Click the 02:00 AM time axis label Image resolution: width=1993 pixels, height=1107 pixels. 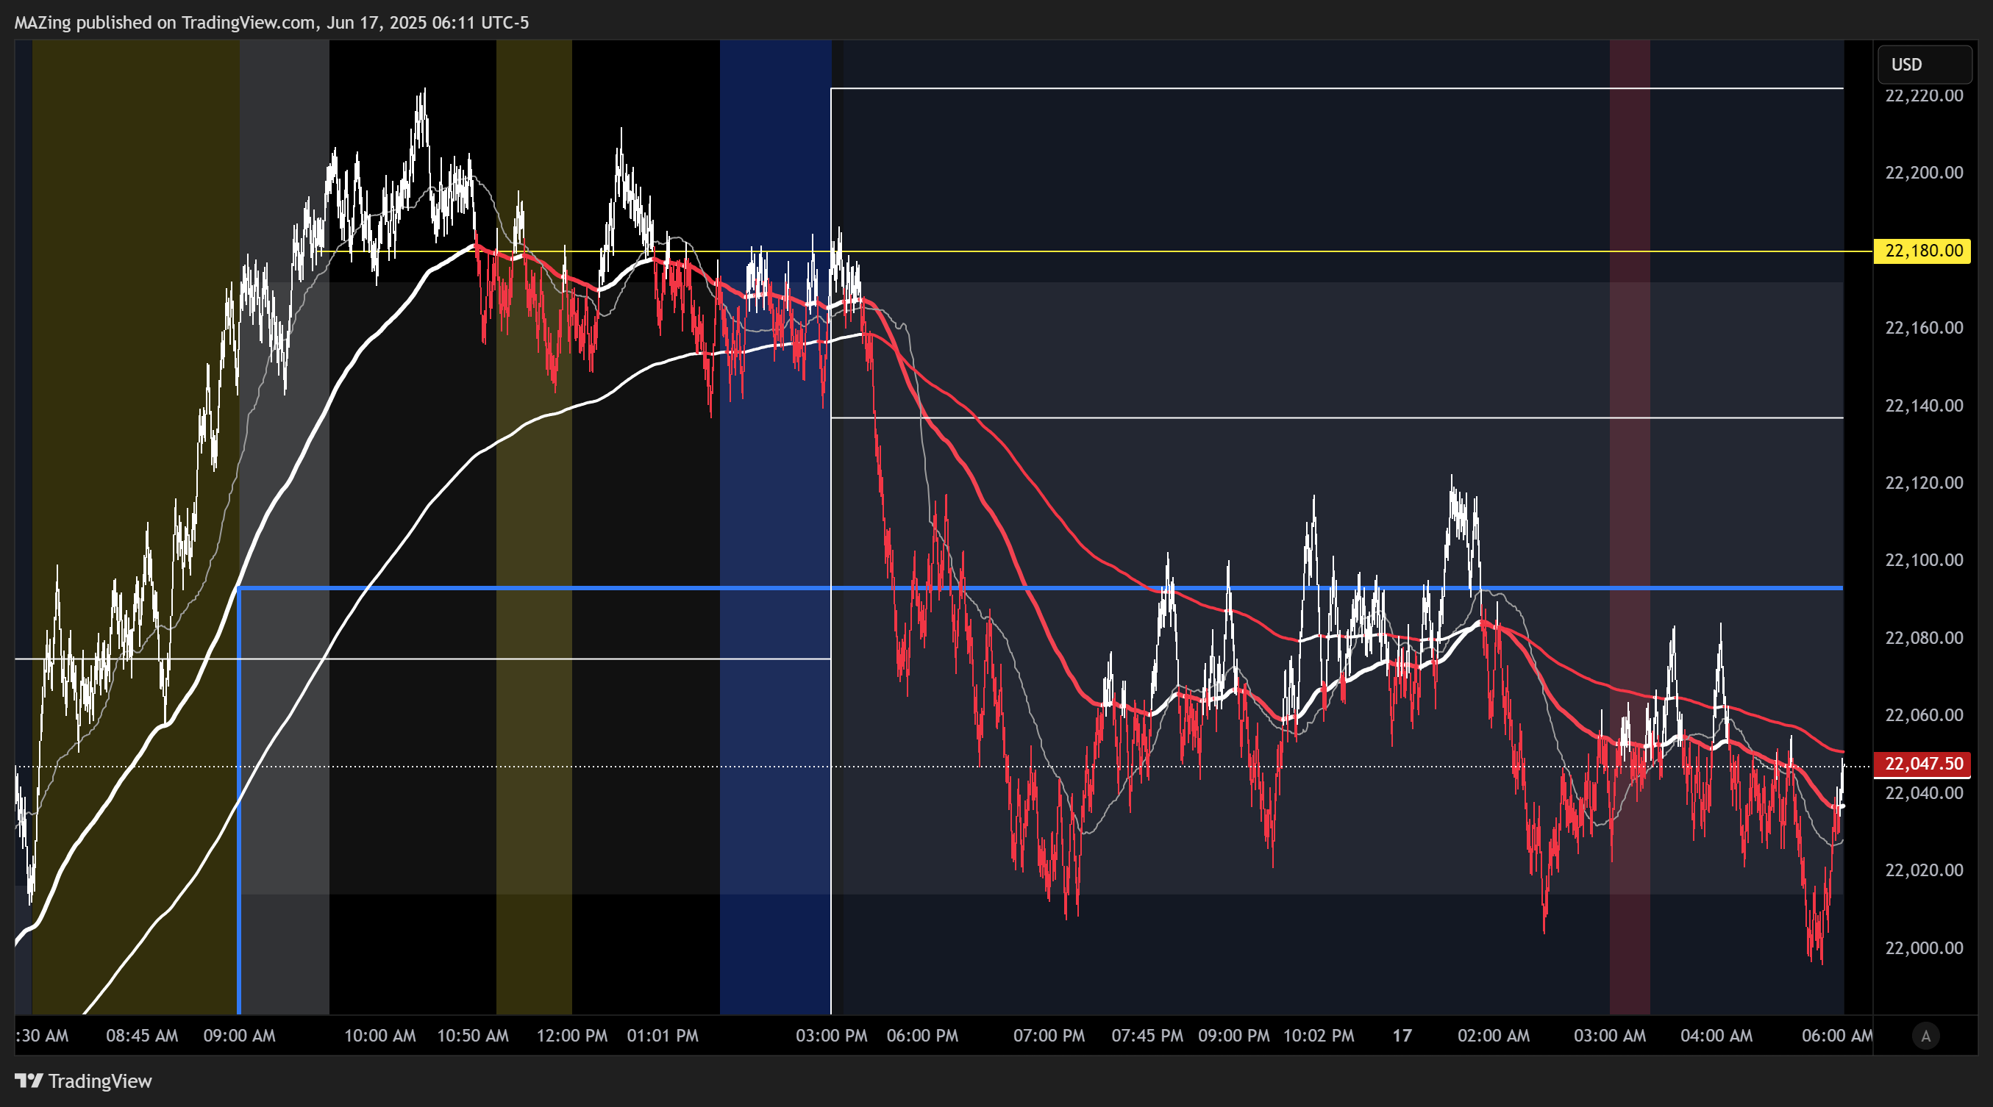pyautogui.click(x=1493, y=1036)
